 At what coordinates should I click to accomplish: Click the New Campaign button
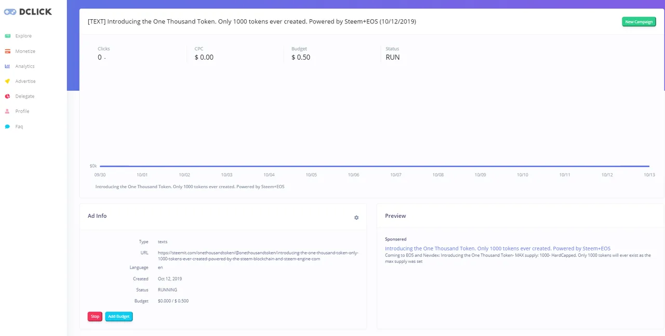click(639, 22)
